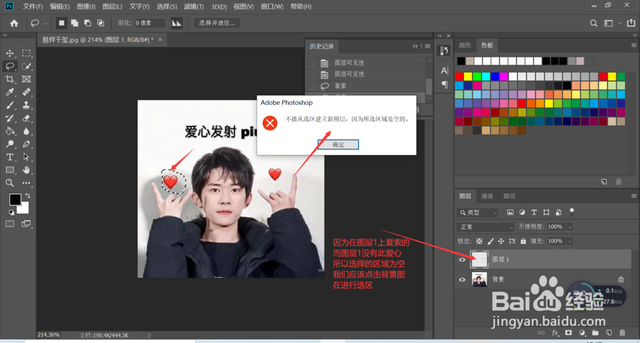
Task: Pick the yellow swatch in first swatch row
Action: point(468,77)
